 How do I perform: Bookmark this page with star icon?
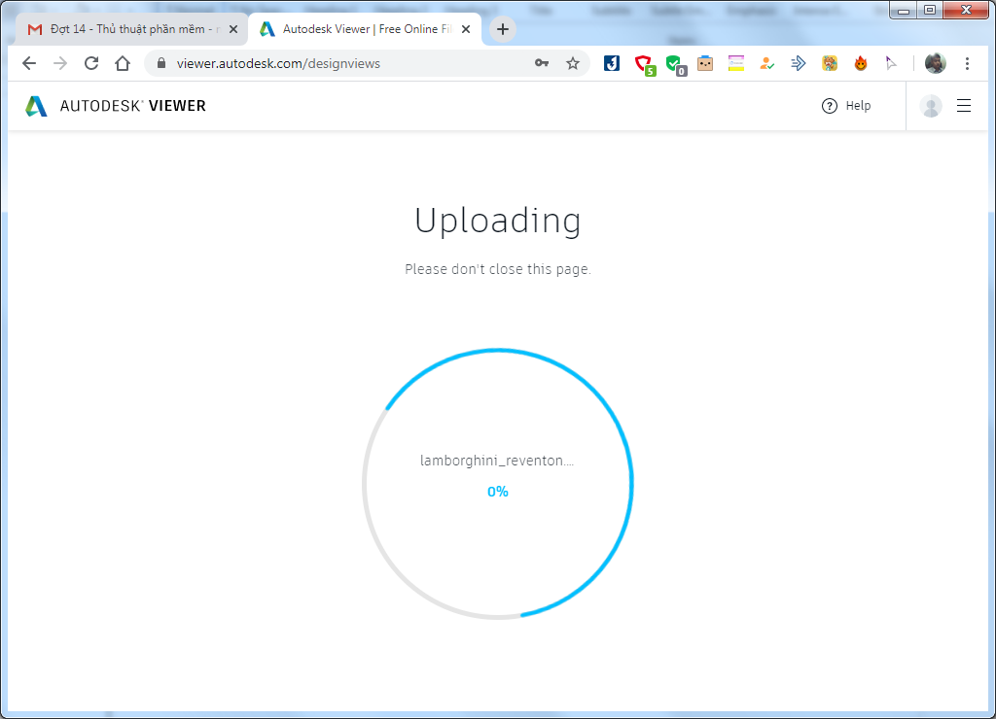(x=573, y=63)
